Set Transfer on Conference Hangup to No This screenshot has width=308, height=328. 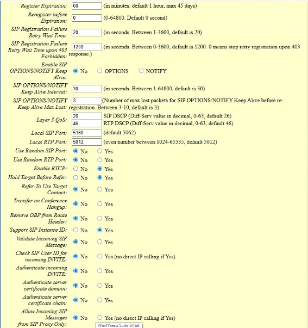(76, 204)
